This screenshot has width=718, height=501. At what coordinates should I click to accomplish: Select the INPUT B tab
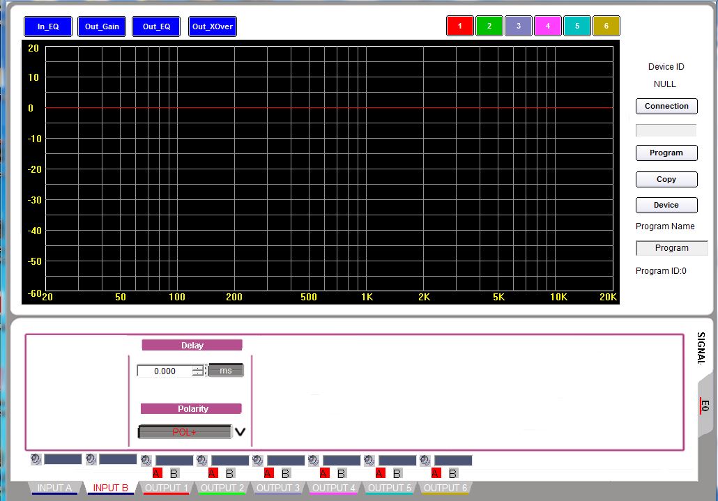point(110,488)
